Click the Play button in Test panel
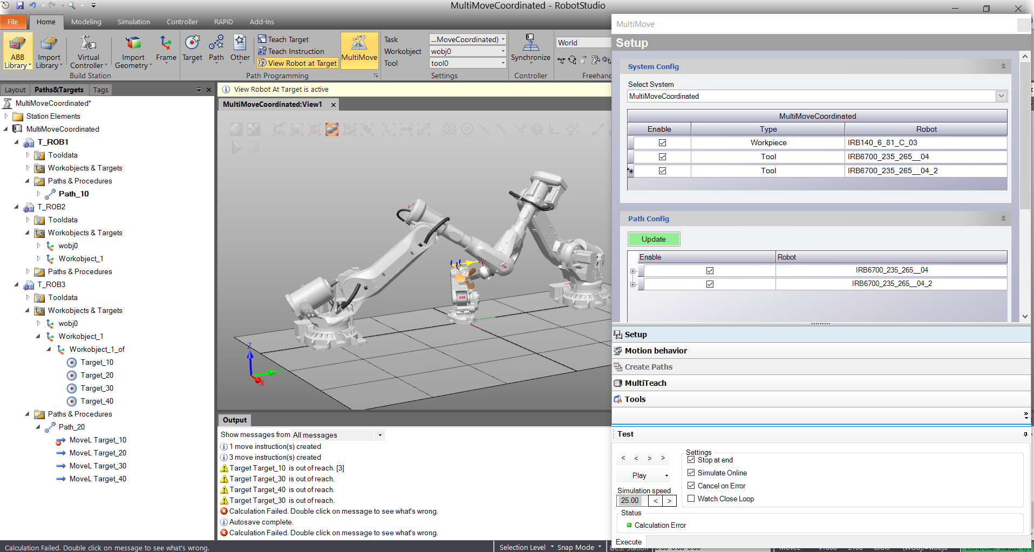Screen dimensions: 1034x552 pos(640,475)
